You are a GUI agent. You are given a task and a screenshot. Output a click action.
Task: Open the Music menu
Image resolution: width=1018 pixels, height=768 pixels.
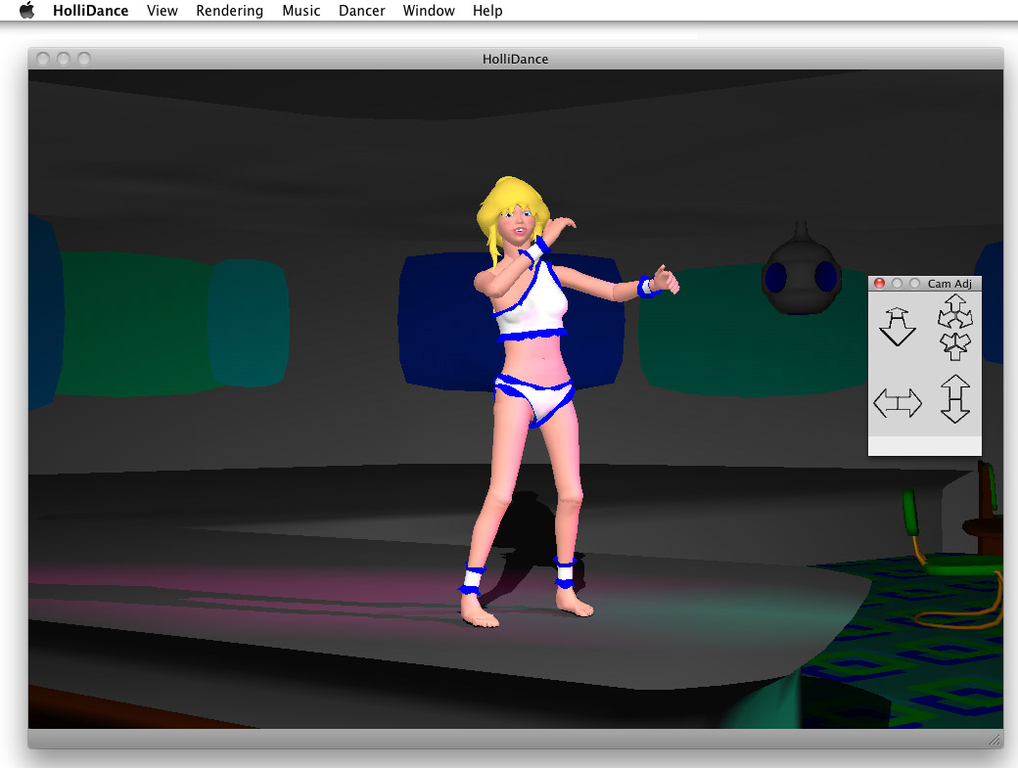click(301, 11)
